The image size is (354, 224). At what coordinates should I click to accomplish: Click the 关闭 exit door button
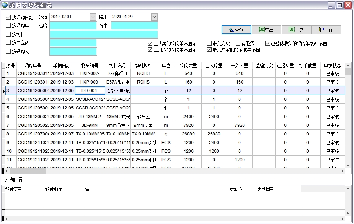(326, 30)
